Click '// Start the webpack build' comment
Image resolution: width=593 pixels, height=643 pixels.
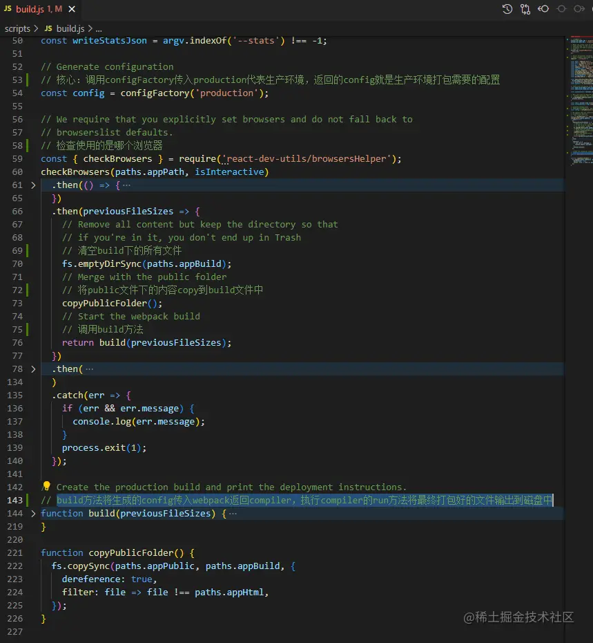[x=131, y=316]
